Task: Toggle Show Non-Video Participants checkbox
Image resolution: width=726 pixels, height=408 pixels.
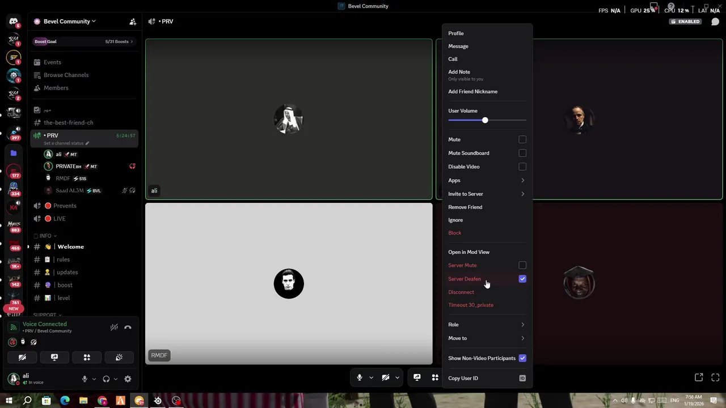Action: pos(522,358)
